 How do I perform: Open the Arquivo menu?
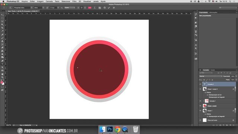click(x=25, y=1)
